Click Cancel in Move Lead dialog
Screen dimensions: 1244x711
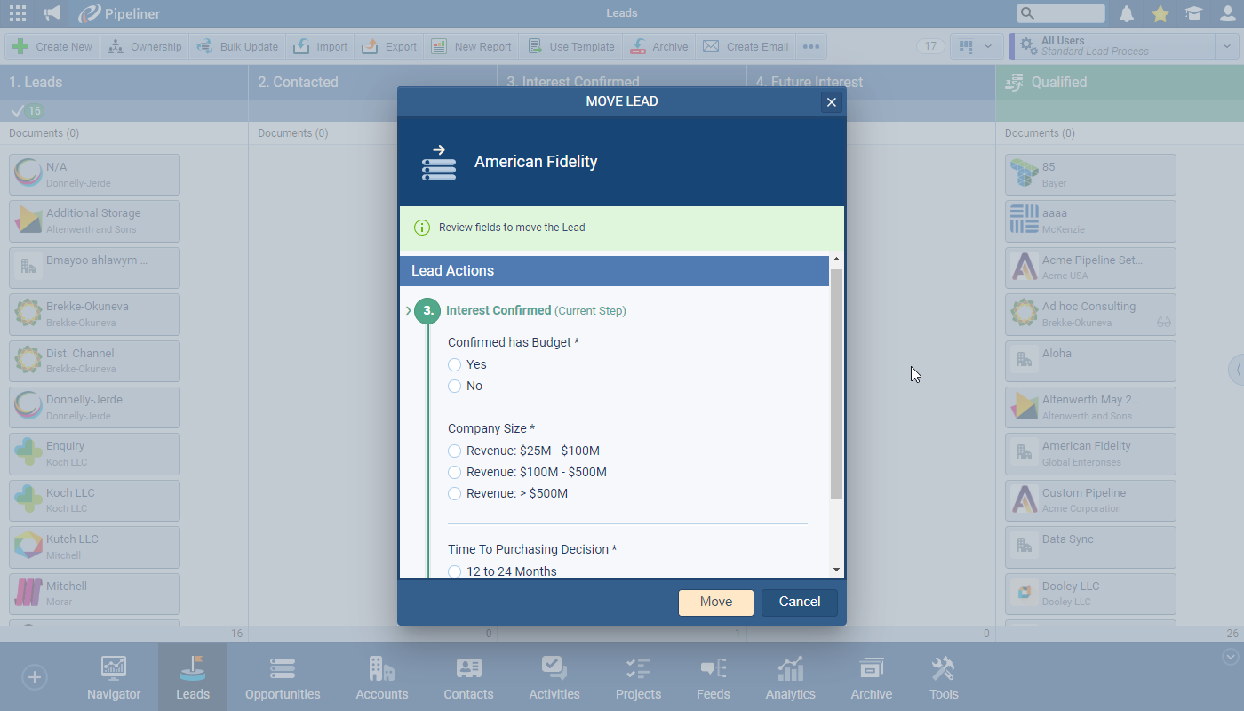pos(799,602)
